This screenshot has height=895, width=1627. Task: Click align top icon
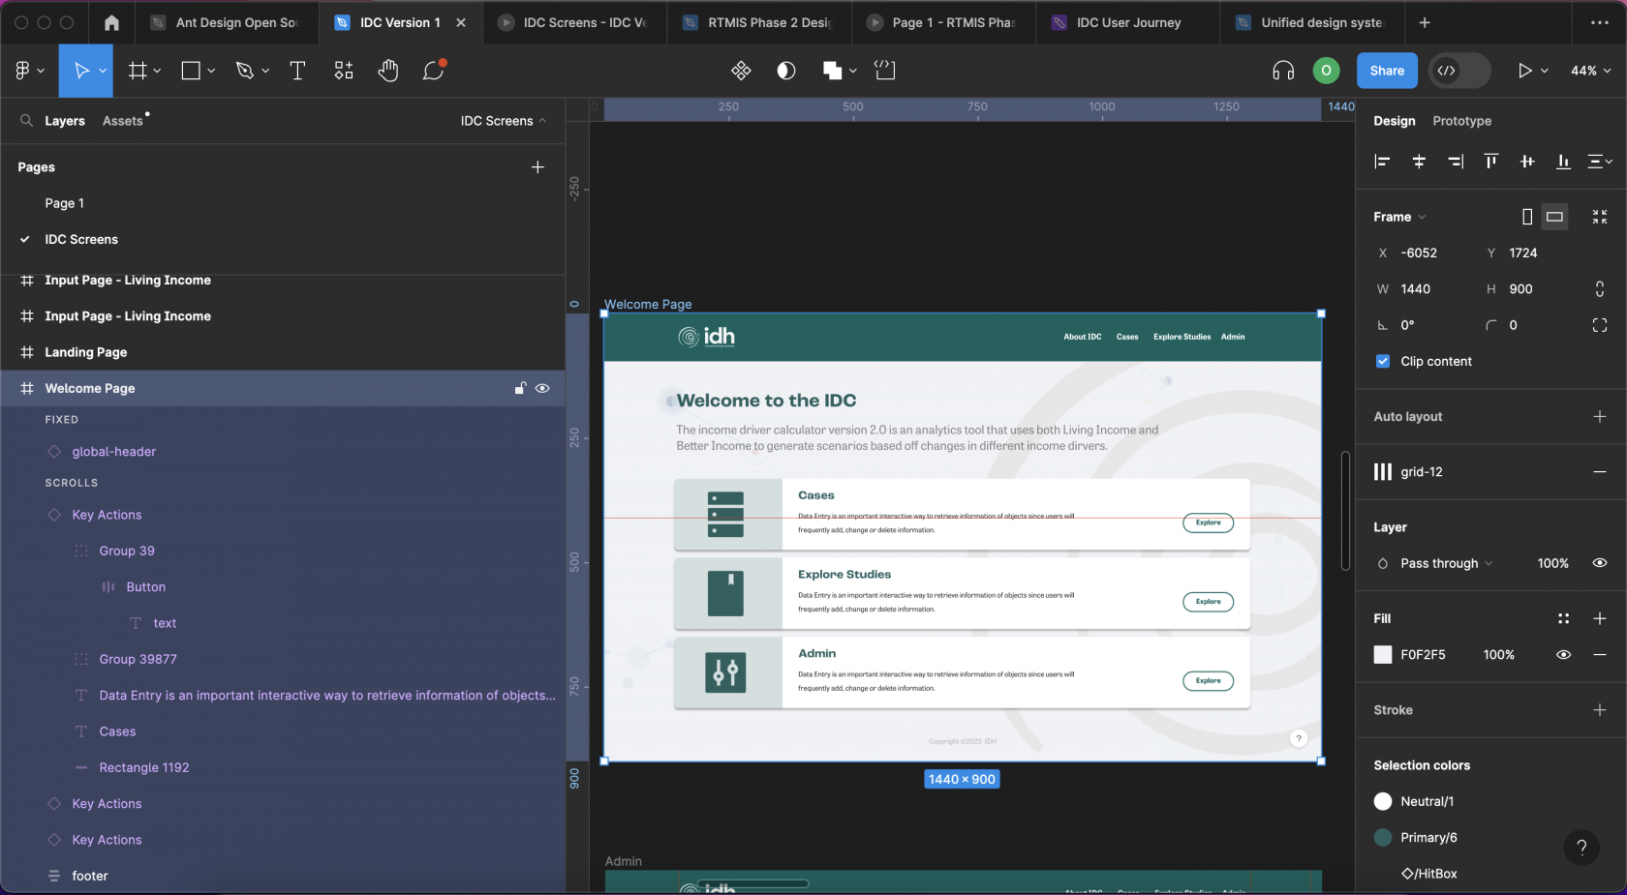[1491, 162]
